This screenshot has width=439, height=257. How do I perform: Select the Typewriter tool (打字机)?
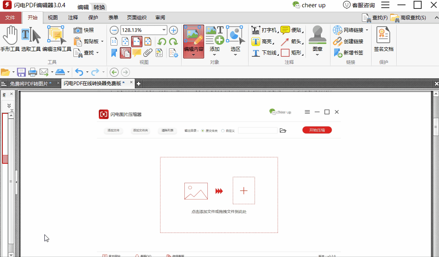[264, 30]
